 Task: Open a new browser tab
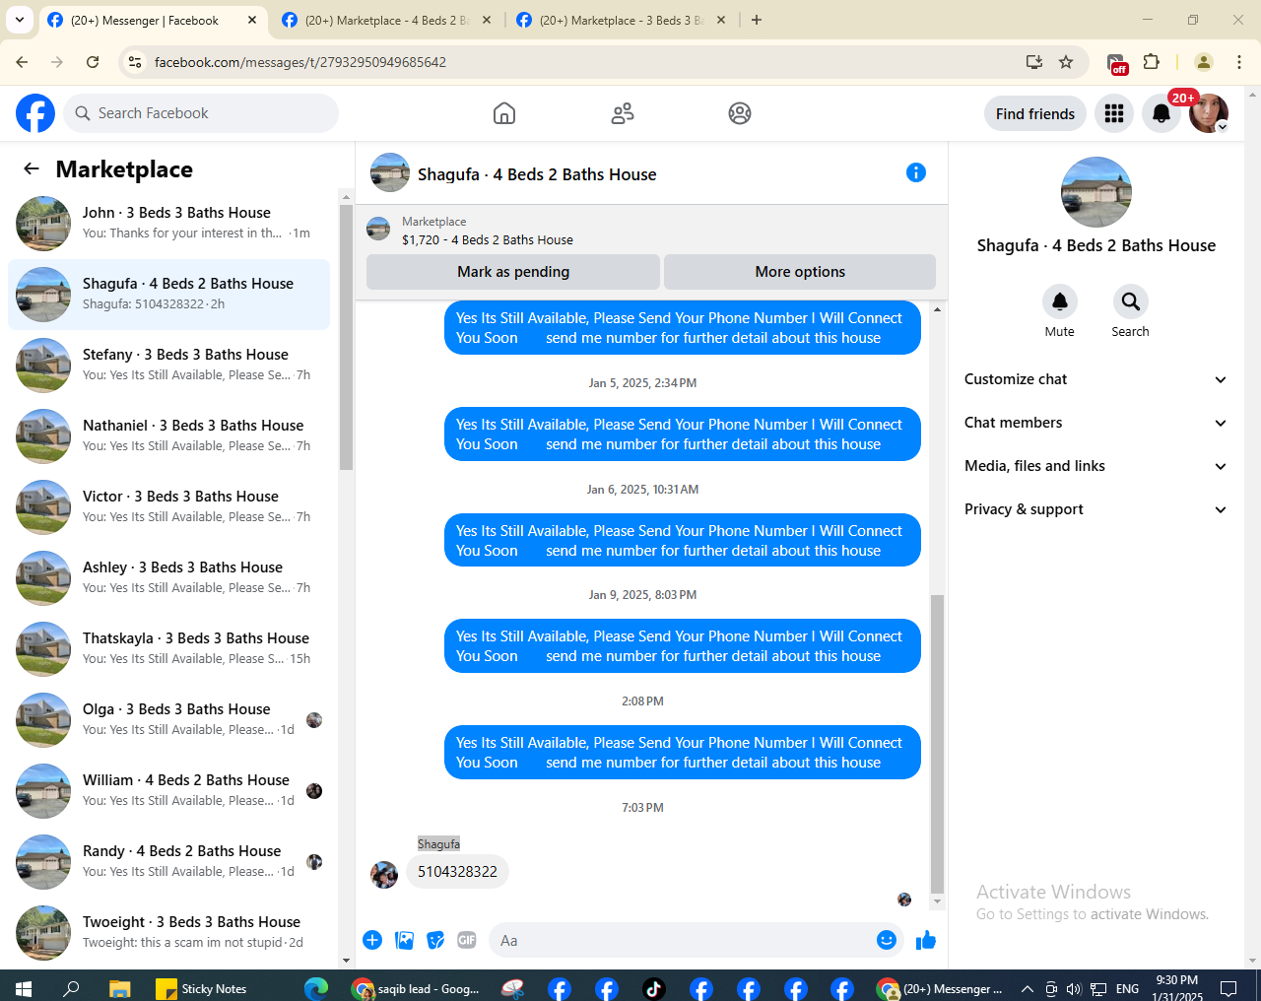tap(757, 20)
